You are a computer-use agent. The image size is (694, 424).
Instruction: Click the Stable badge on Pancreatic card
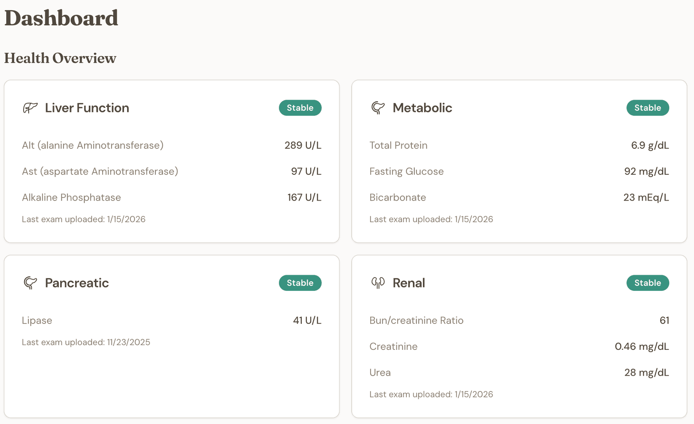pyautogui.click(x=300, y=283)
